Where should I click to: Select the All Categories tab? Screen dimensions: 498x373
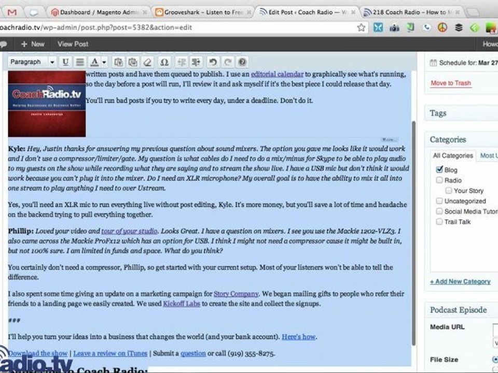point(453,156)
